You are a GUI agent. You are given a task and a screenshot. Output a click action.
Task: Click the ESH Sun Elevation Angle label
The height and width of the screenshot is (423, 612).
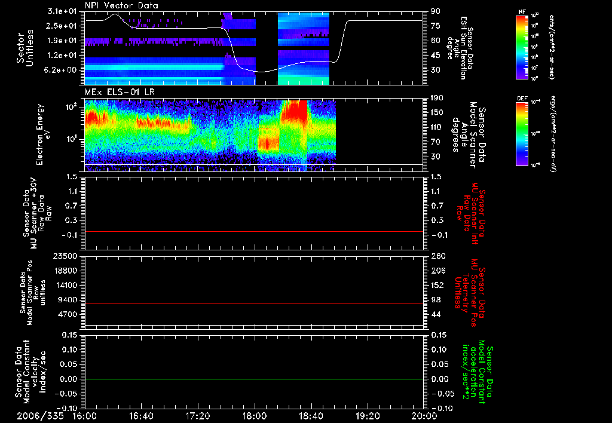pos(460,48)
